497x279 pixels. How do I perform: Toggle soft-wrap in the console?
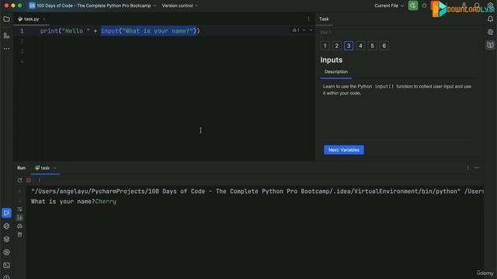[x=19, y=209]
